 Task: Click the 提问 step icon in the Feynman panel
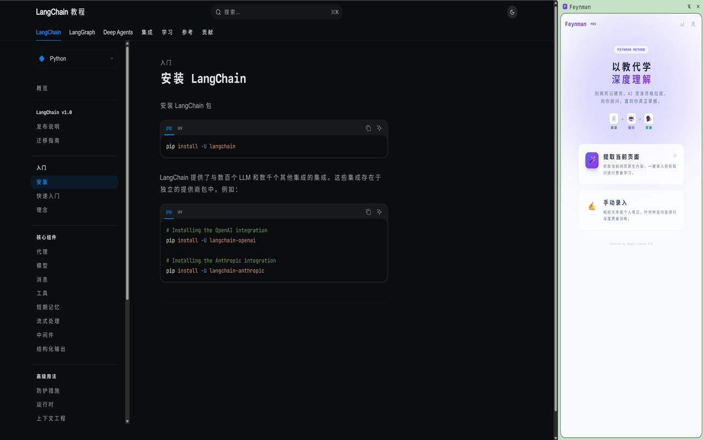(x=631, y=119)
